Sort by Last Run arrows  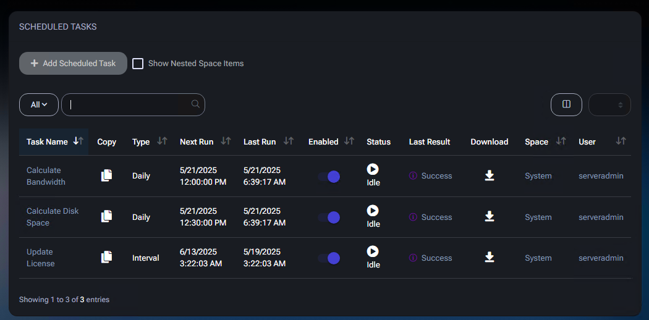[289, 141]
